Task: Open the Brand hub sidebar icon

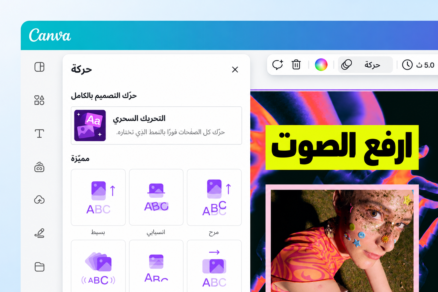Action: click(39, 167)
